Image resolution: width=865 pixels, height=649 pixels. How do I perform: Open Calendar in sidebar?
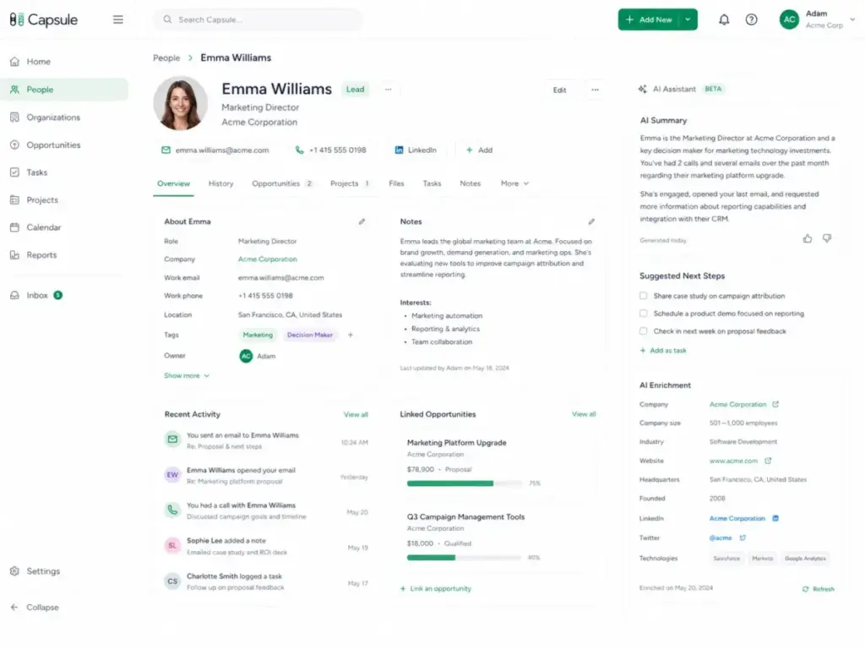(x=64, y=227)
